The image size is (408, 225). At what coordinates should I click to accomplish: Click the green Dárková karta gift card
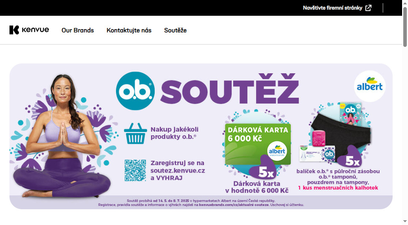258,144
